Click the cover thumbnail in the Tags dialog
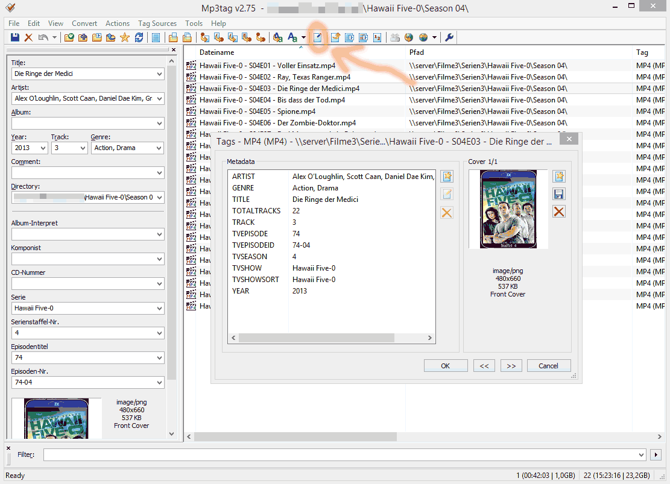Screen dimensions: 670x484 click(508, 209)
